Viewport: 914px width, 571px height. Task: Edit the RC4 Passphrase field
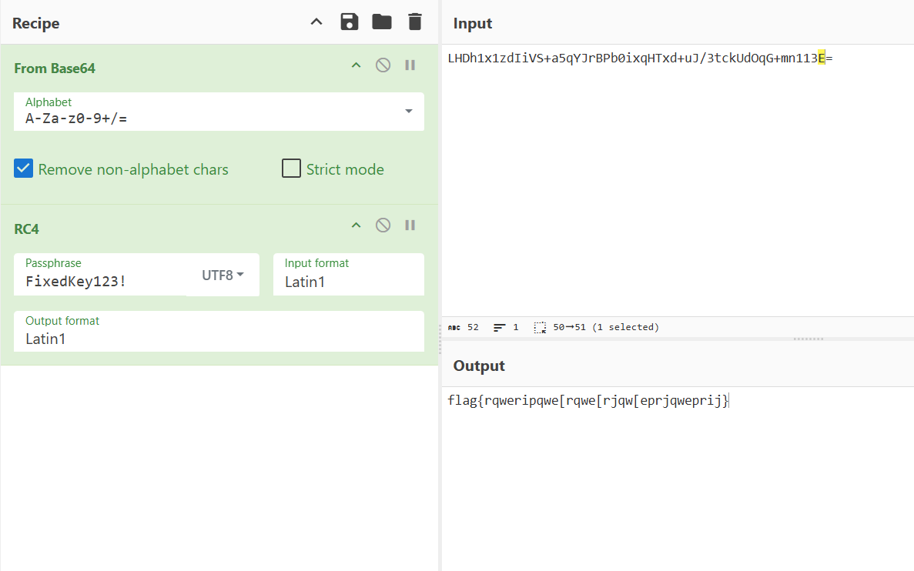pos(100,275)
